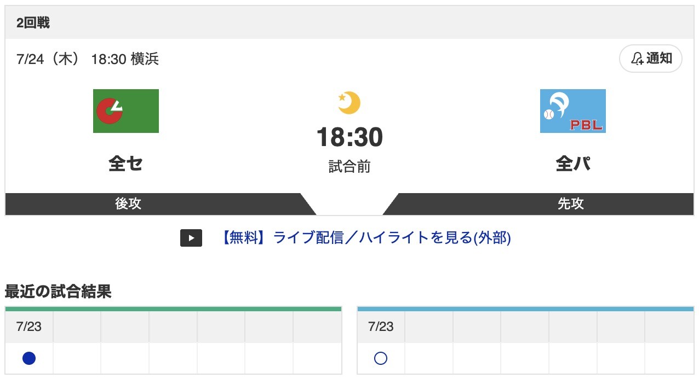Click the 全パ PBL team logo
Viewport: 699px width, 384px height.
572,110
